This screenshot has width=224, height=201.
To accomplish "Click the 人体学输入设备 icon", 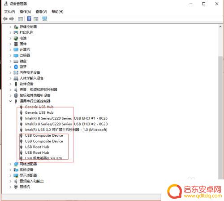I will (x=16, y=78).
